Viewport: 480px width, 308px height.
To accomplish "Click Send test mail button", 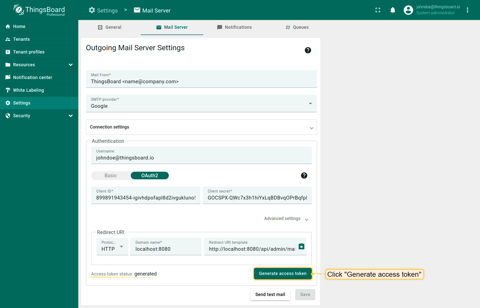I will tap(270, 294).
